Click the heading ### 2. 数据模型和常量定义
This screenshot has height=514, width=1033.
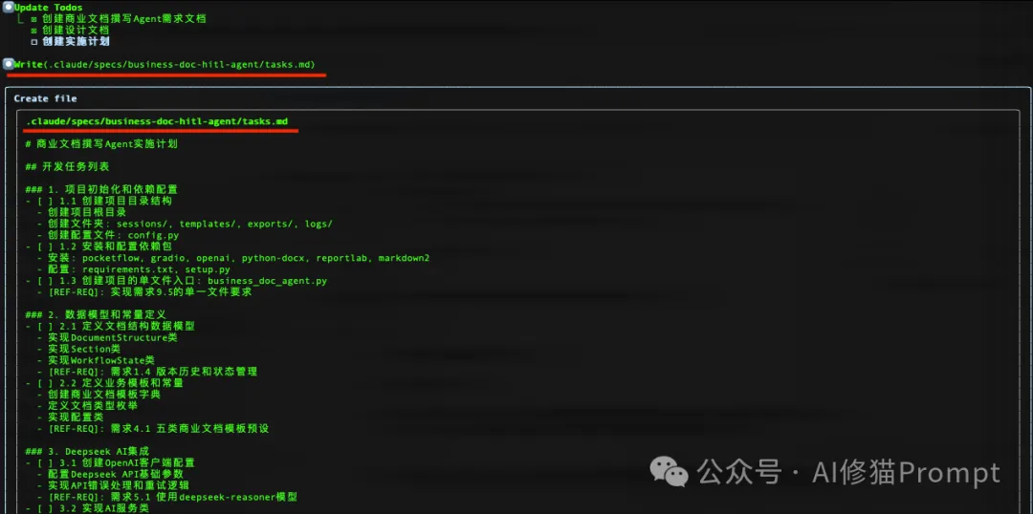[96, 314]
